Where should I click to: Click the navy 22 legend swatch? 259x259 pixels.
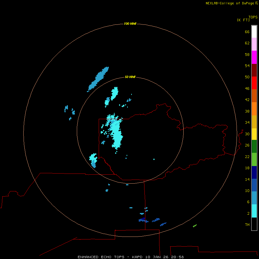coord(254,172)
